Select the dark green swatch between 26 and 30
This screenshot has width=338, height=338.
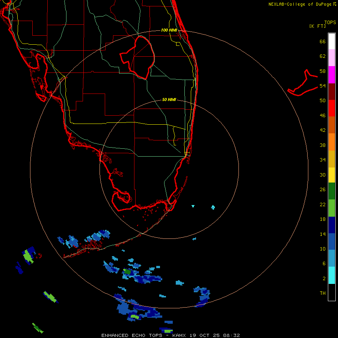332,191
